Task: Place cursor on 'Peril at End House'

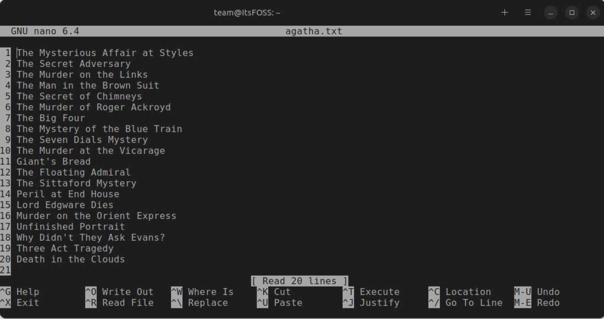Action: point(68,194)
